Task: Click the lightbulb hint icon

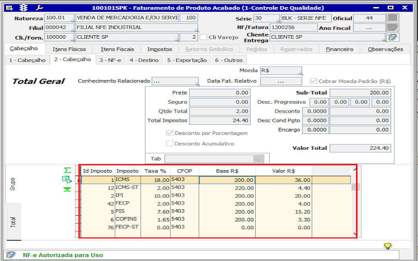Action: pyautogui.click(x=388, y=246)
